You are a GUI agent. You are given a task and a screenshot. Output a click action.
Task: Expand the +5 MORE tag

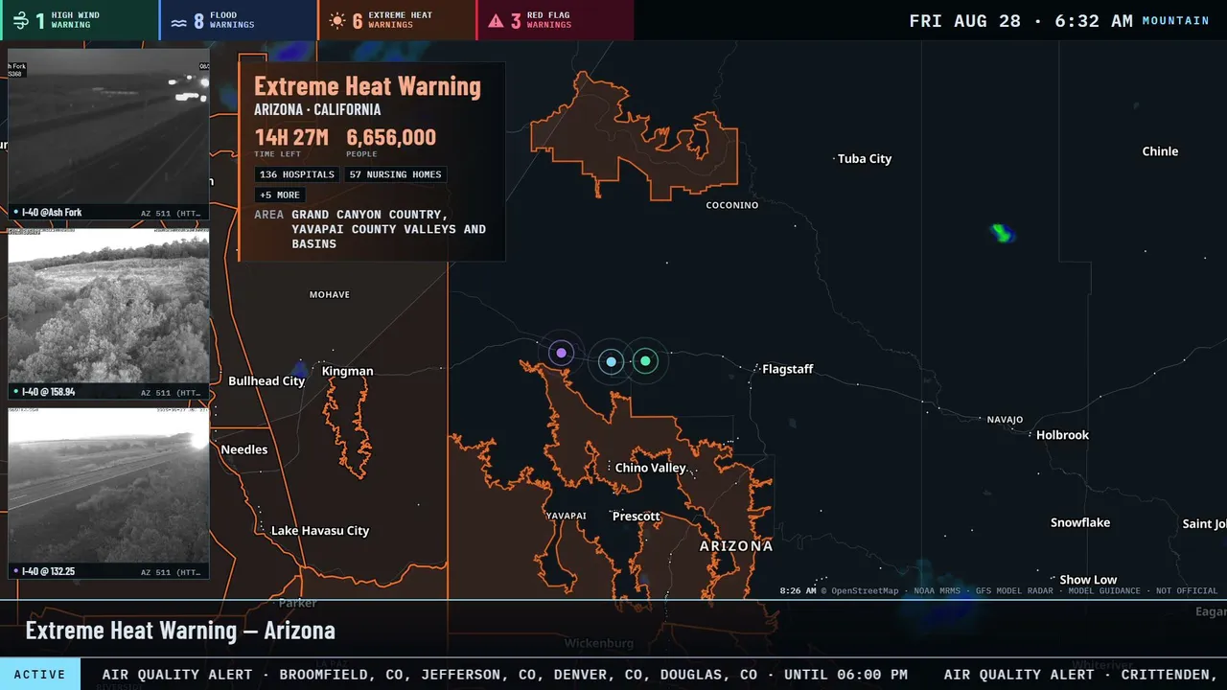pyautogui.click(x=280, y=195)
